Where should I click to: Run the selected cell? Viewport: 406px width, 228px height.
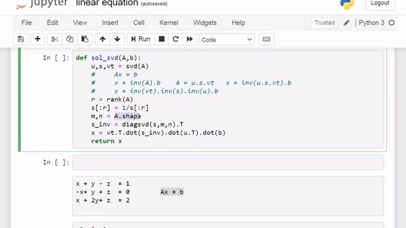(x=141, y=39)
